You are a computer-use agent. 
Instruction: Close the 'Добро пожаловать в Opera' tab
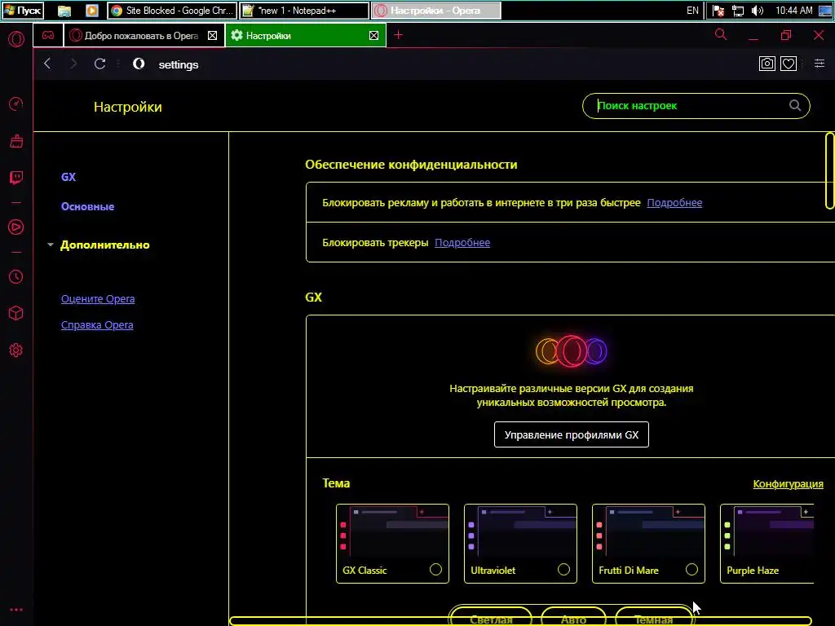pyautogui.click(x=213, y=36)
